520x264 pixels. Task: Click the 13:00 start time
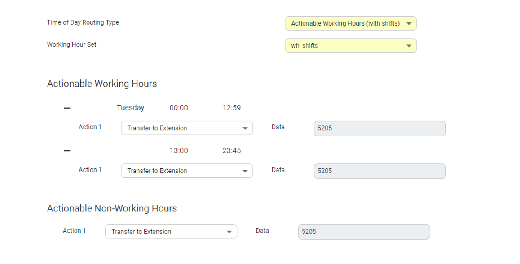pyautogui.click(x=179, y=150)
